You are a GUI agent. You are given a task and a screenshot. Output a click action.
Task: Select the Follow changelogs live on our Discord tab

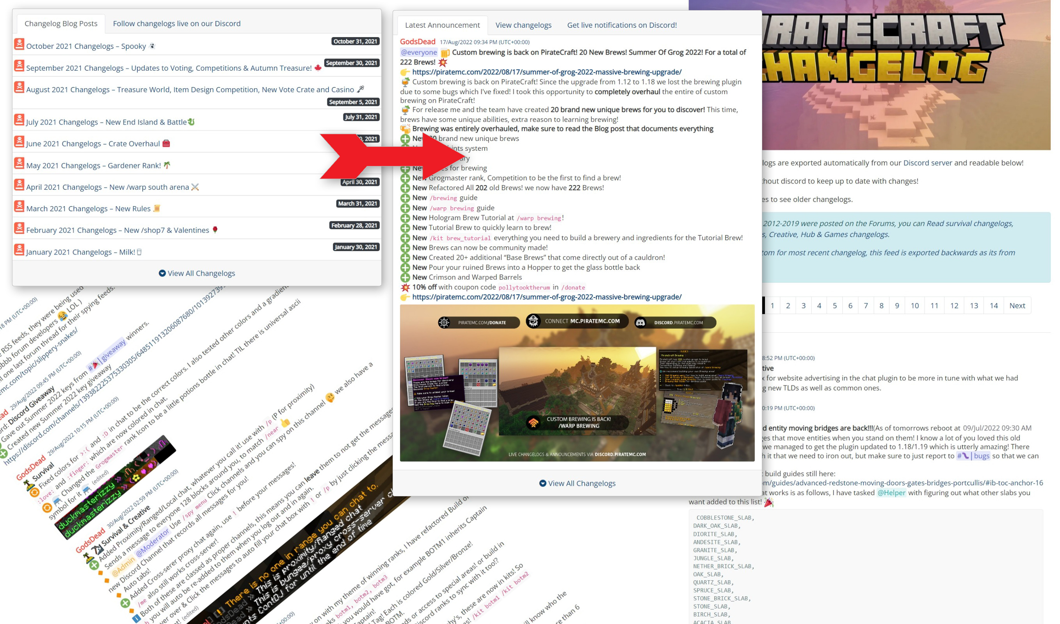176,23
